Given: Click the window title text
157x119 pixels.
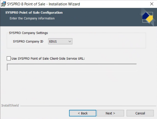Looking at the screenshot, I should 44,4.
